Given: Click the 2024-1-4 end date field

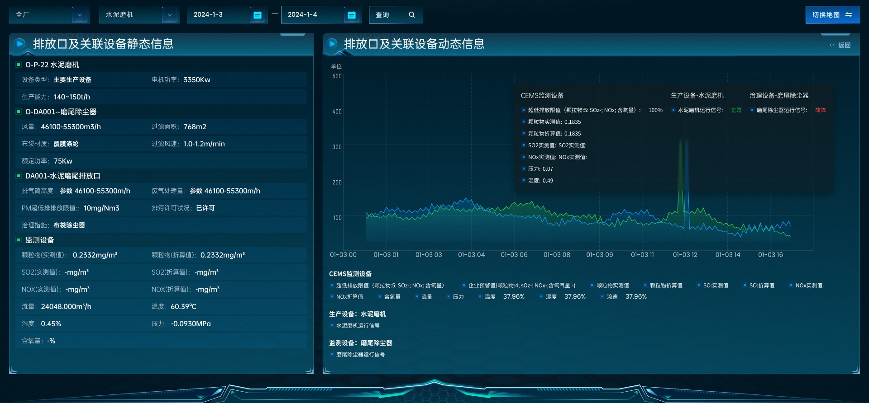Looking at the screenshot, I should 312,15.
